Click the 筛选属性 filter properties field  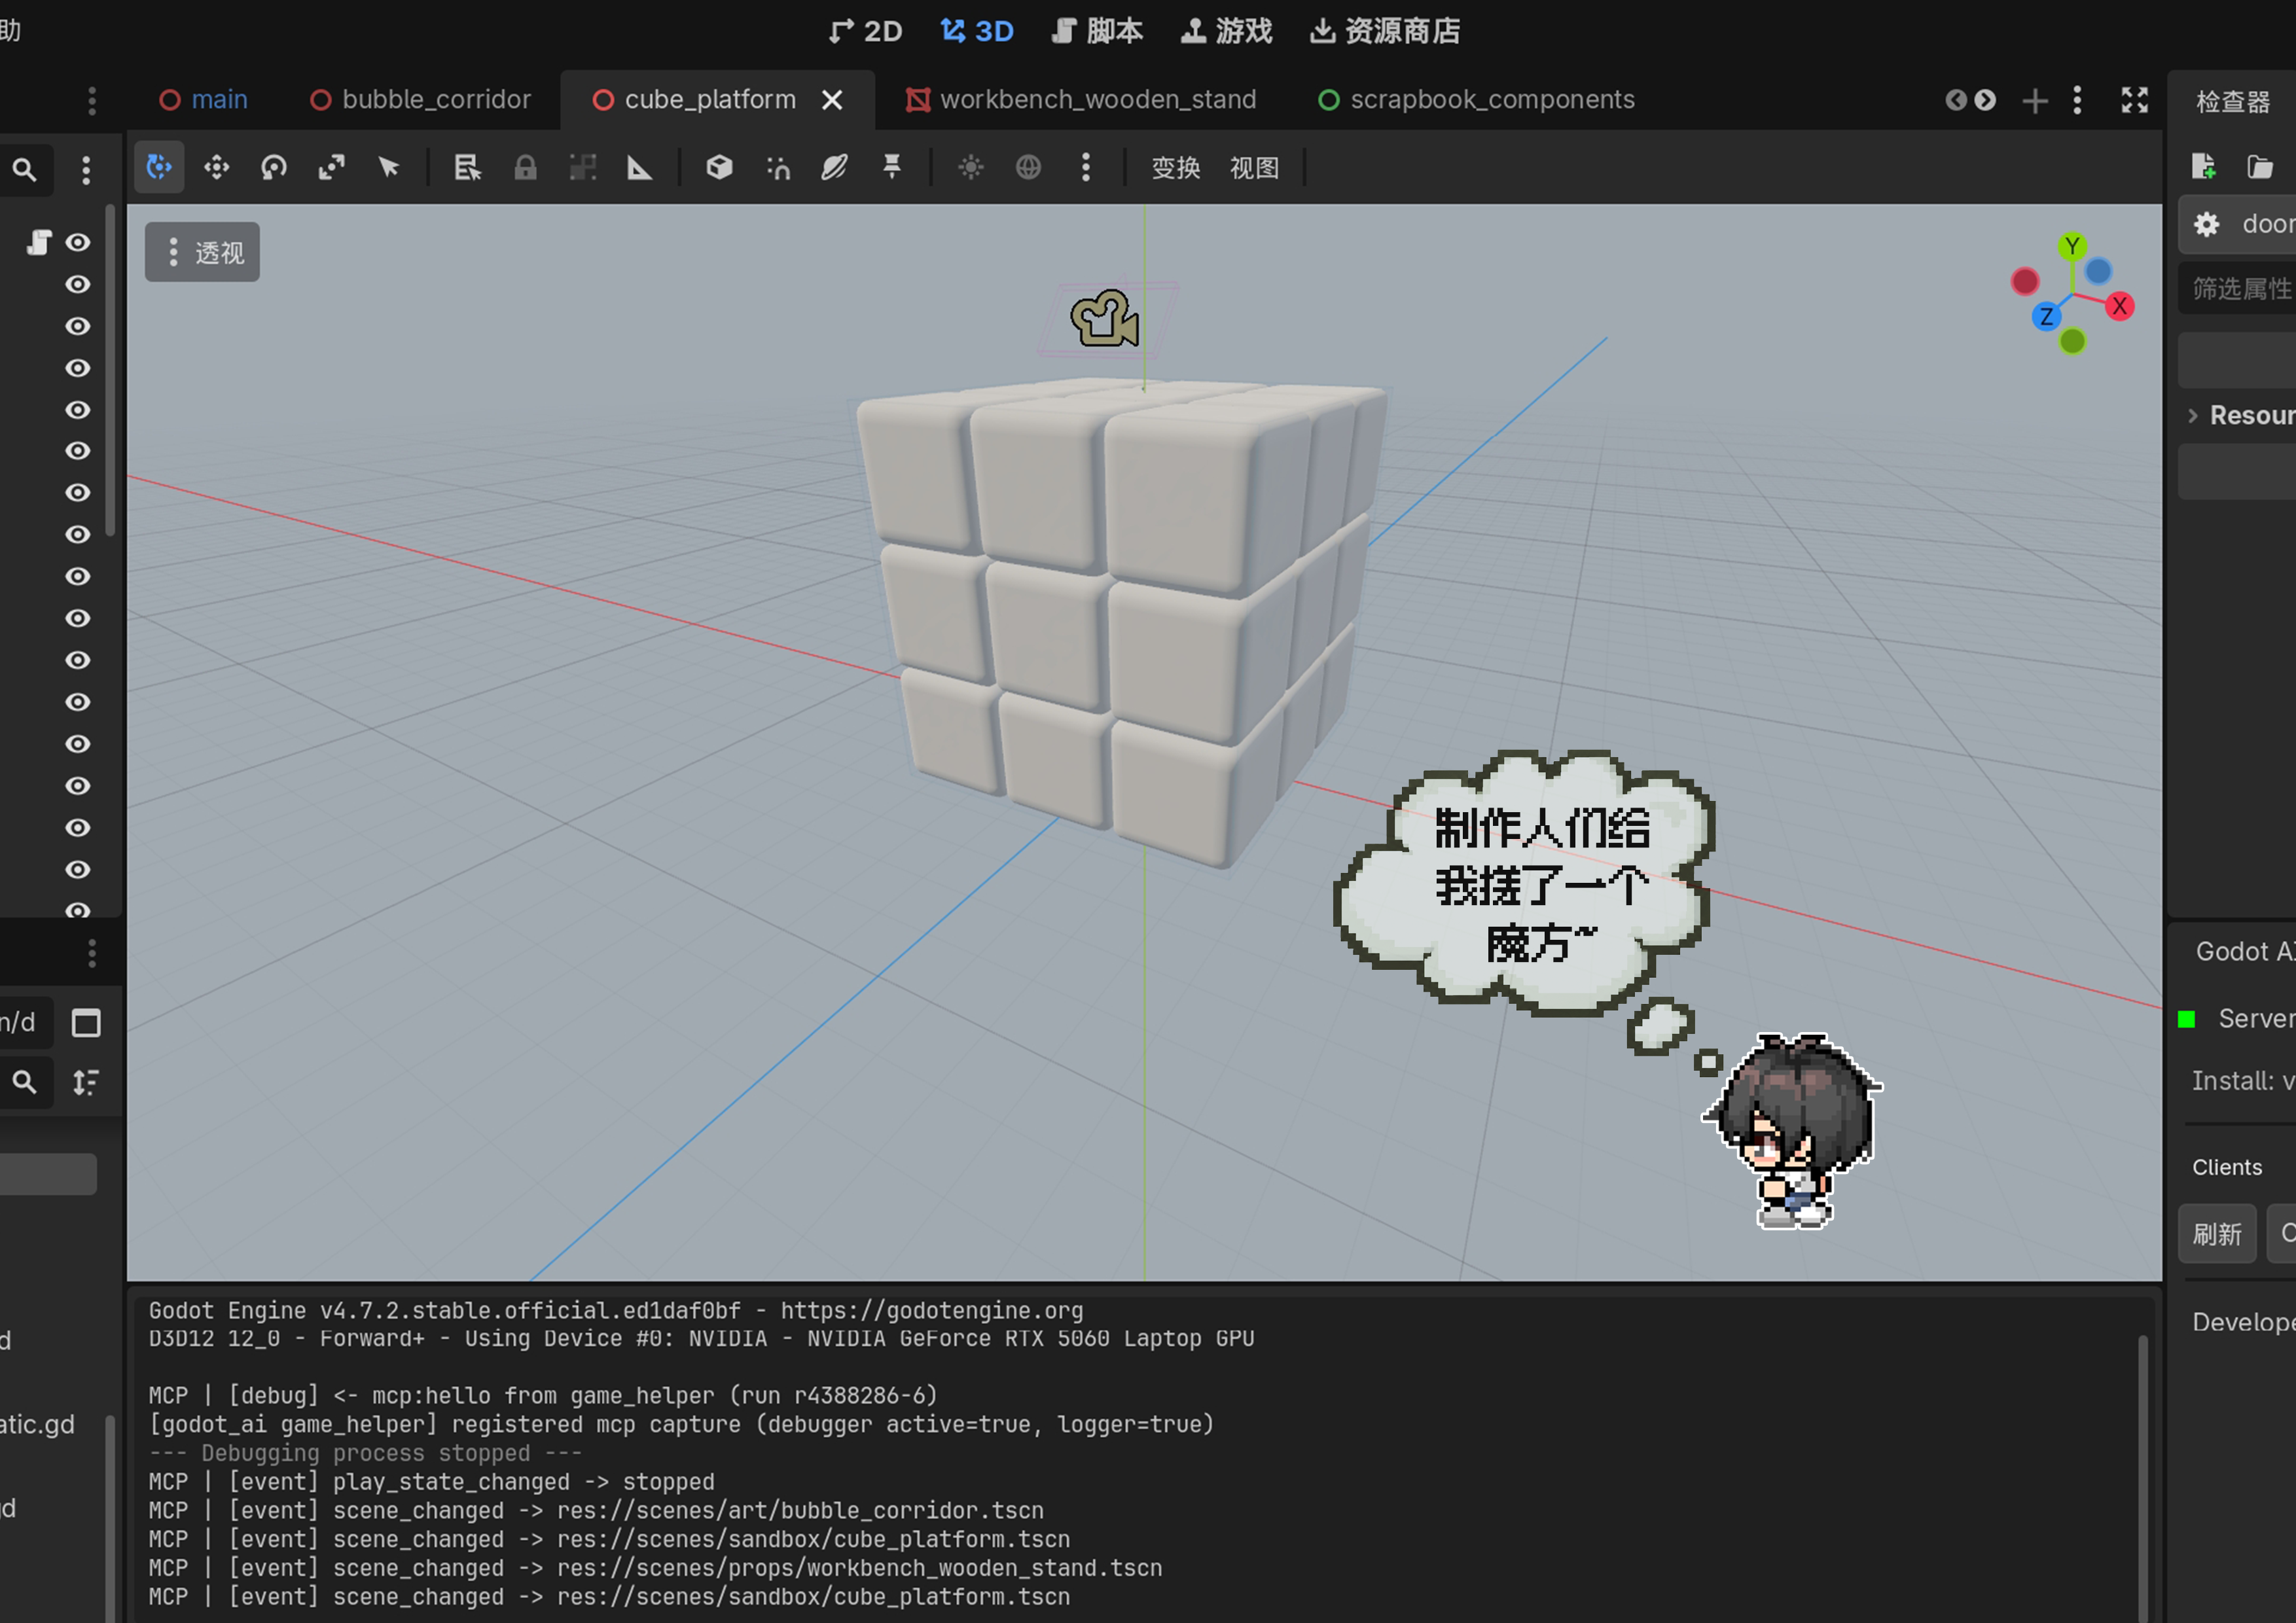click(x=2238, y=289)
